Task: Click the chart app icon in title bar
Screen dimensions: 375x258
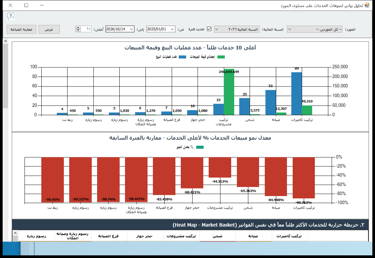Action: pyautogui.click(x=367, y=5)
